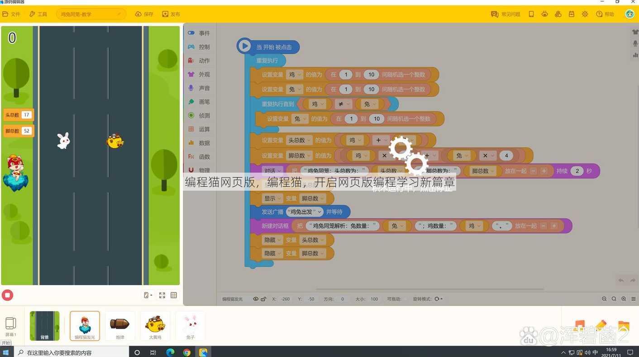Viewport: 639px width, 357px height.
Task: Toggle the sprite lock icon
Action: pos(263,299)
